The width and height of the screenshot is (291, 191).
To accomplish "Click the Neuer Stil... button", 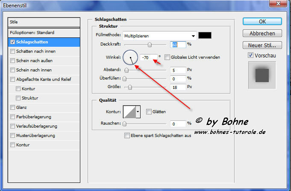I will pos(262,45).
